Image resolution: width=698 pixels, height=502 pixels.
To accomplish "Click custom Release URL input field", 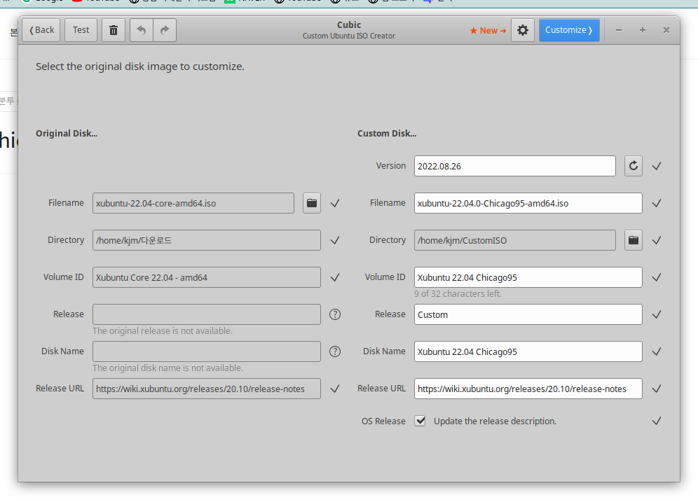I will click(x=528, y=389).
